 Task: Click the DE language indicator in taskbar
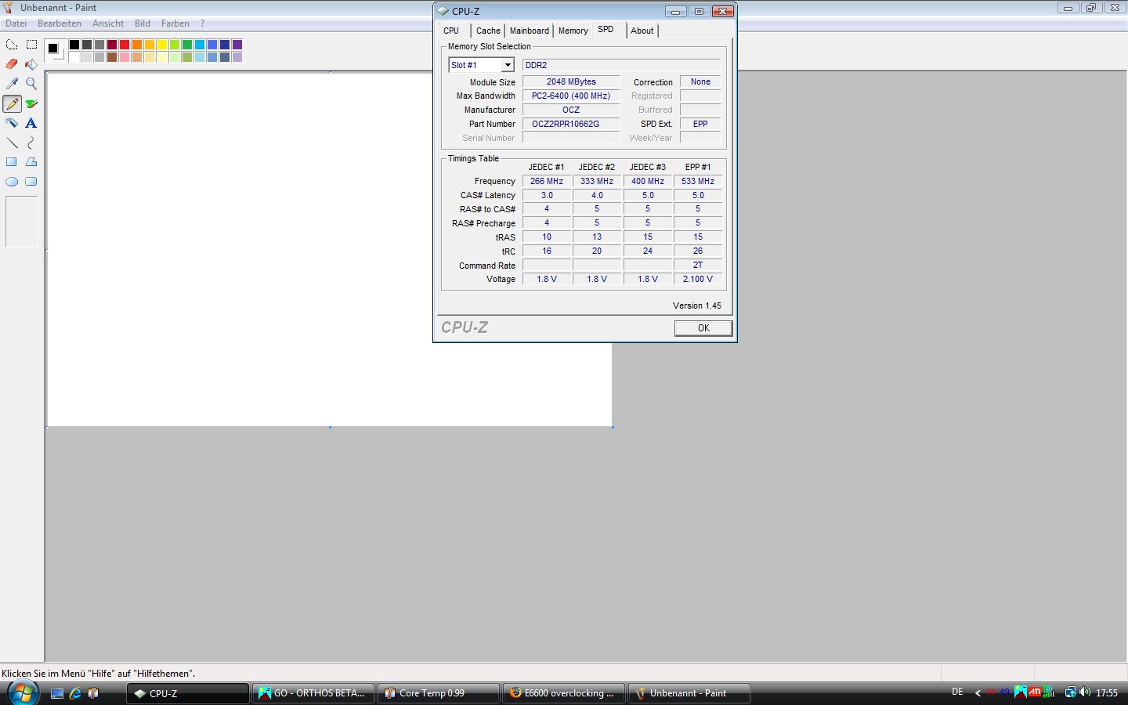(x=957, y=692)
